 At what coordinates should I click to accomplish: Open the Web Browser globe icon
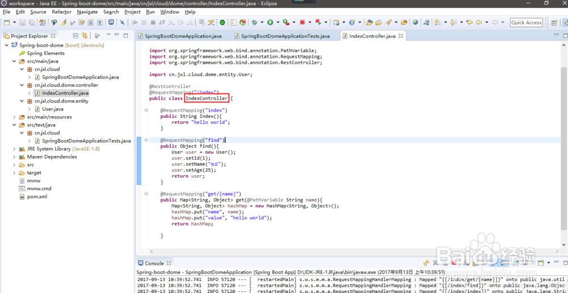click(415, 23)
